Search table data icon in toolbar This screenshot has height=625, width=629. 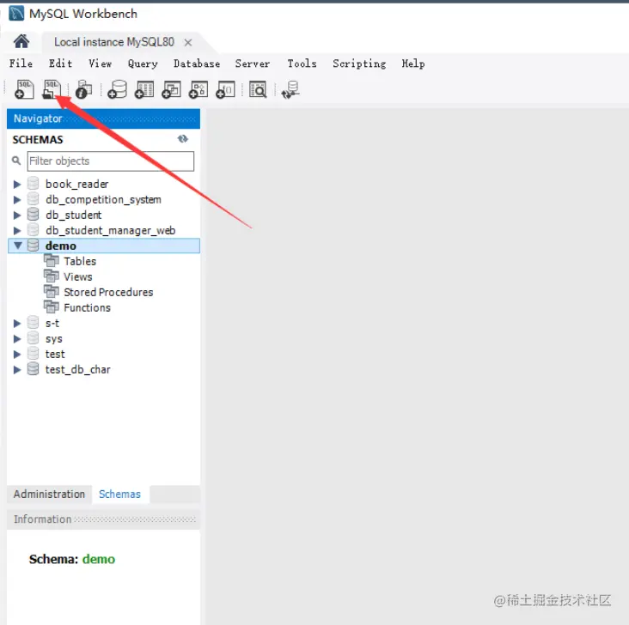pos(258,89)
